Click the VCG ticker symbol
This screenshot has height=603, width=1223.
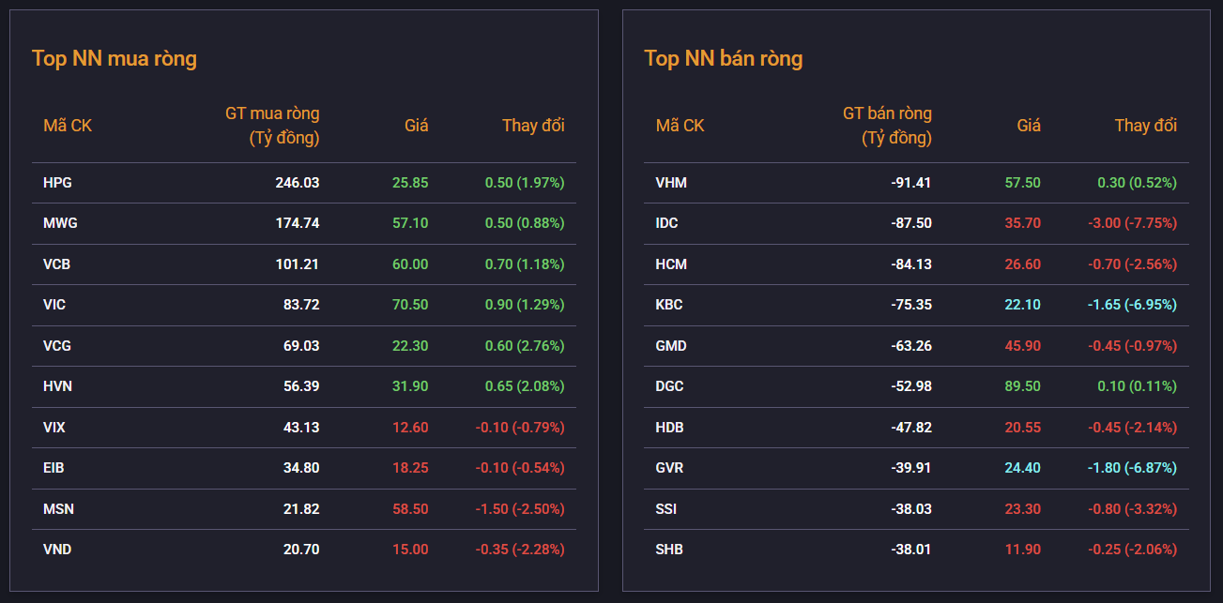[57, 346]
